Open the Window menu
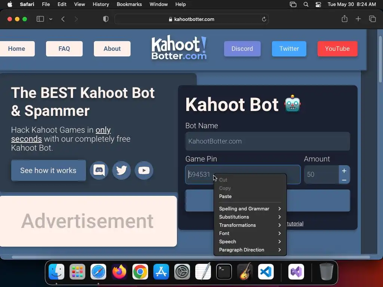Screen dimensions: 383x287 [159, 4]
